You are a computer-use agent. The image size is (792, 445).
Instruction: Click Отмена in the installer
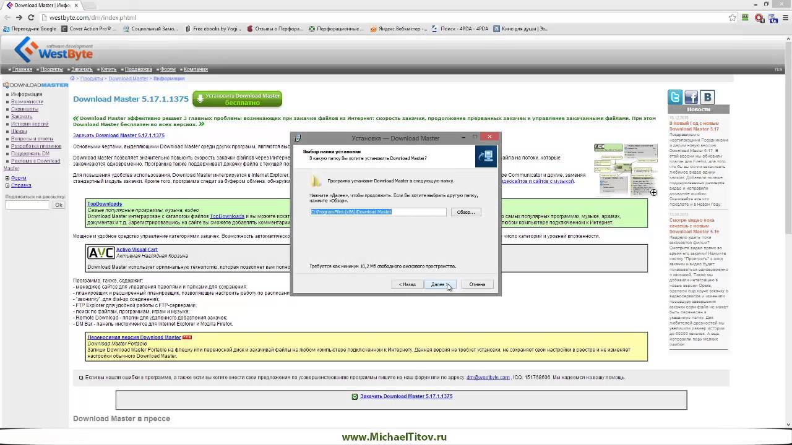(477, 284)
